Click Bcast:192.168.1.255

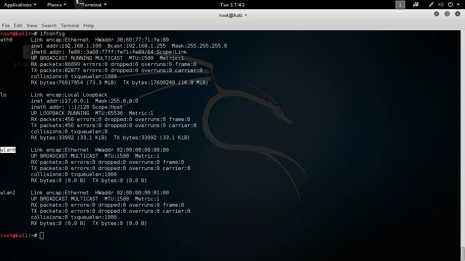coord(137,46)
